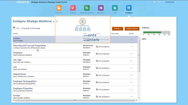Viewport: 188px width, 105px height.
Task: Open action menu for Employee row
Action: 131,54
